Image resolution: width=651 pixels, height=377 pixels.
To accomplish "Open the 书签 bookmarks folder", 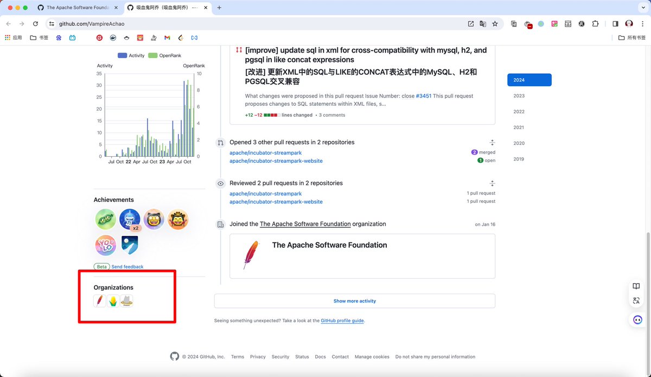I will coord(39,37).
